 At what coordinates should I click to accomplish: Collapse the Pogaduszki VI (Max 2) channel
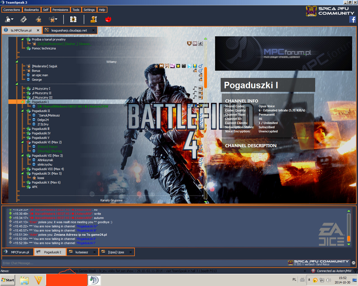point(22,142)
